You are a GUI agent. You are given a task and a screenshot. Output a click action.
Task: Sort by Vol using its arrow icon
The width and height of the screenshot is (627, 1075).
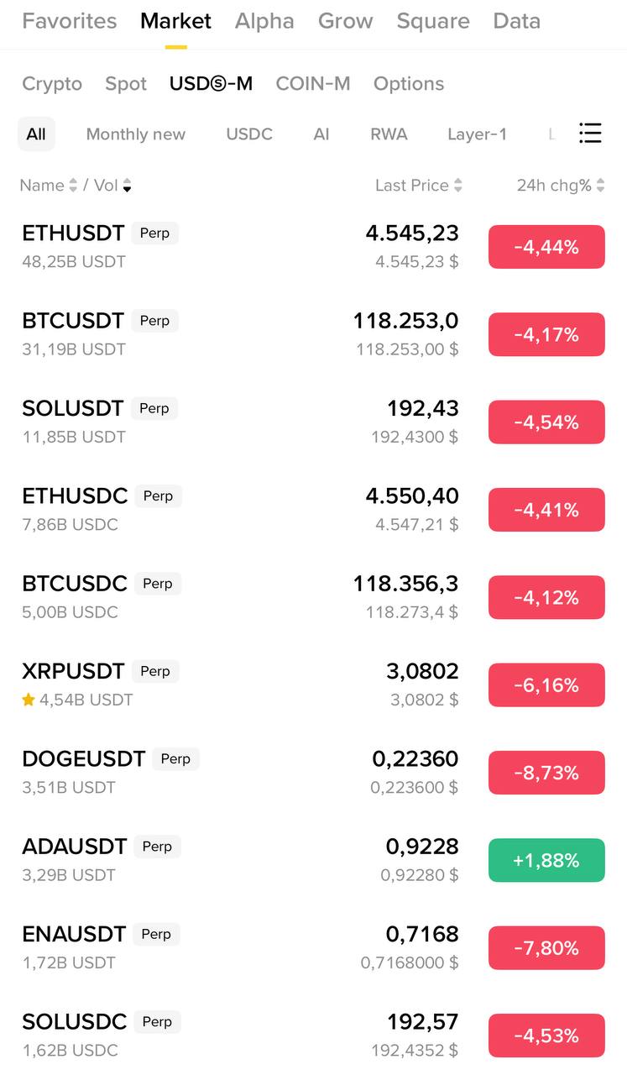coord(127,186)
